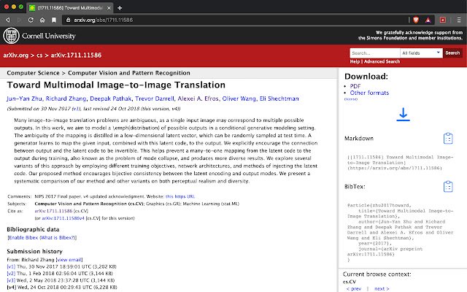Click the [v4] submission history entry
The image size is (467, 292).
point(62,287)
